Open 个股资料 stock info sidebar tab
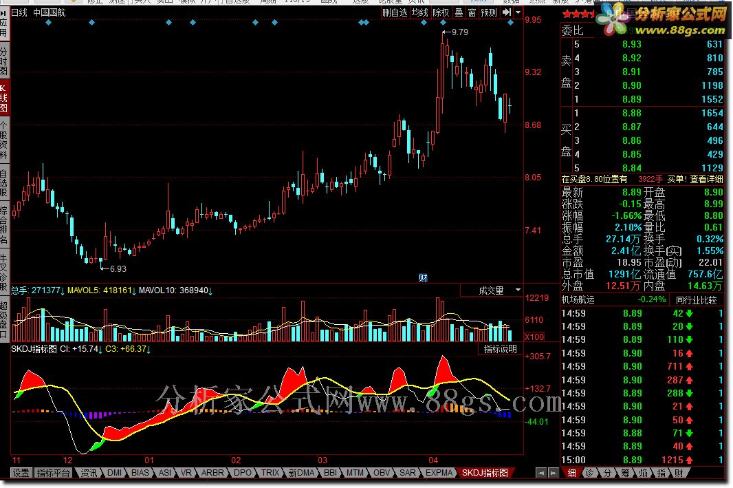 click(x=3, y=140)
